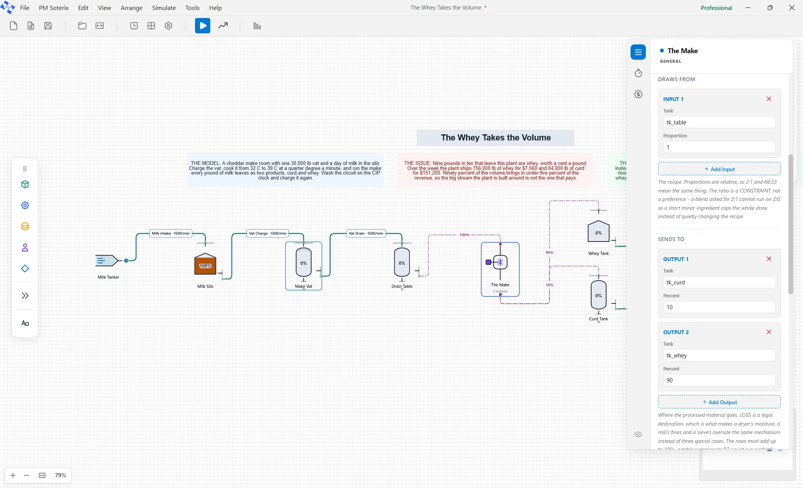
Task: Toggle the eye visibility icon in properties panel
Action: (x=638, y=434)
